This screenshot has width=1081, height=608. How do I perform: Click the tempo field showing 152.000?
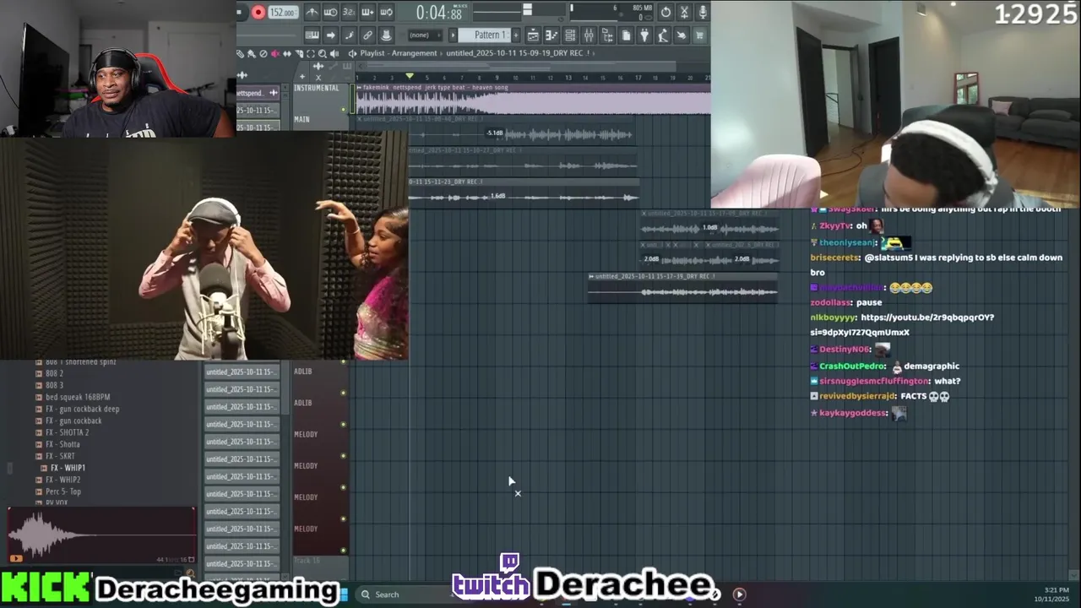coord(283,13)
